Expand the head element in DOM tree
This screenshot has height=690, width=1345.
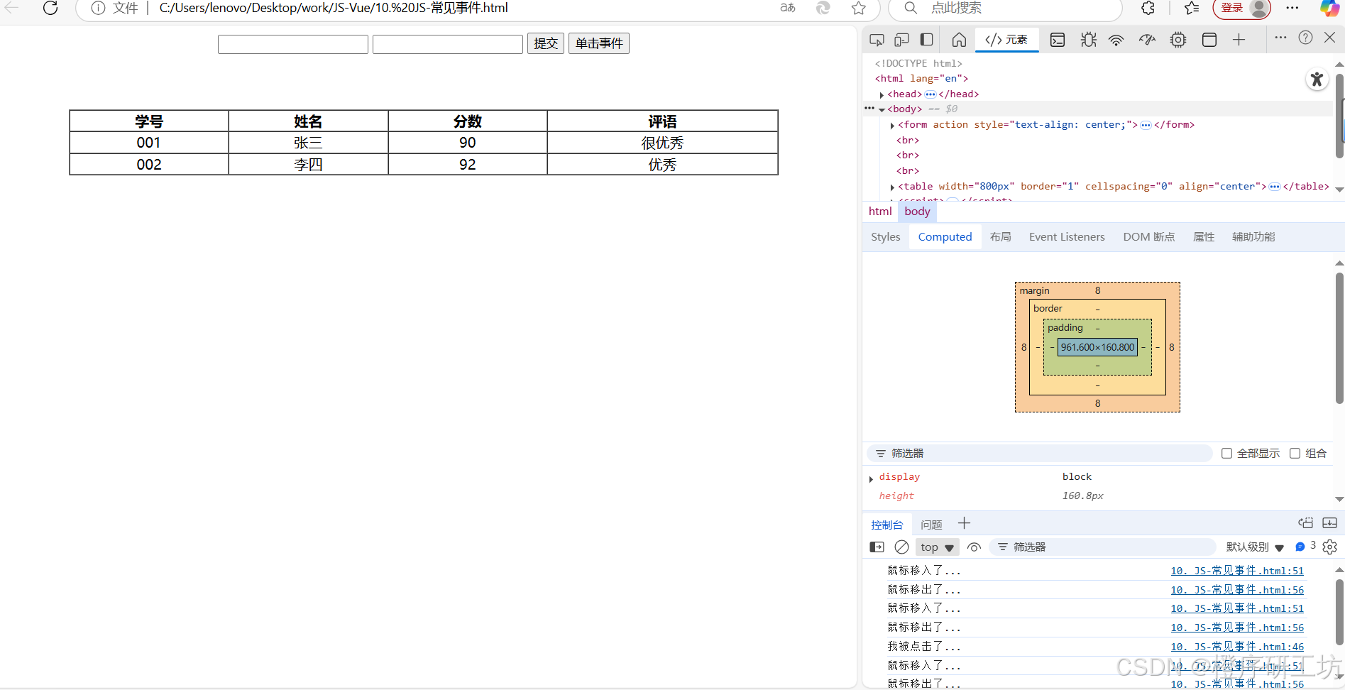(881, 94)
